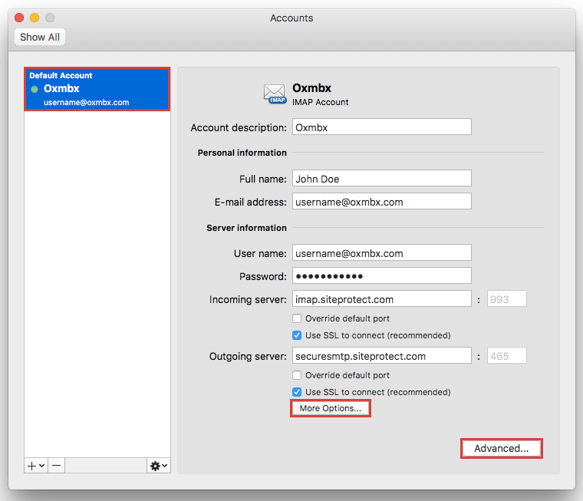
Task: Click the Password field
Action: (x=381, y=276)
